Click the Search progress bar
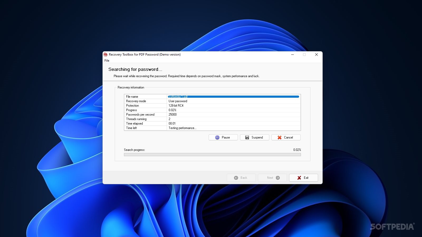Screen dimensions: 422x237 212,155
